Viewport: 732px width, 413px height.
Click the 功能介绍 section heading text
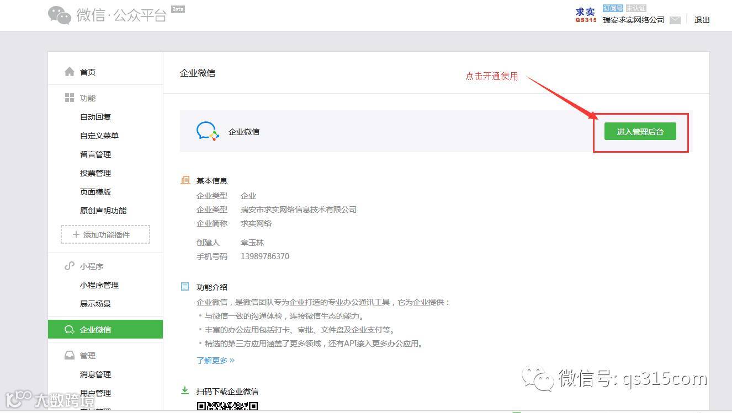[x=212, y=287]
